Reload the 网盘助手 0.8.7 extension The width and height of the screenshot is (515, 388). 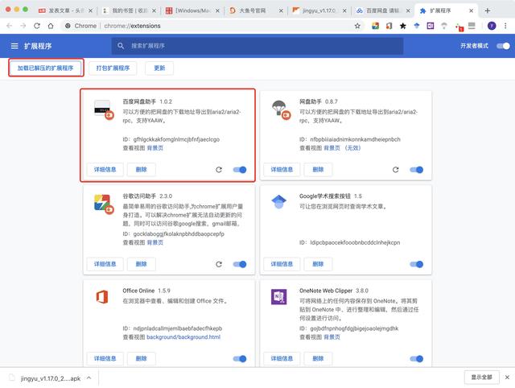395,170
